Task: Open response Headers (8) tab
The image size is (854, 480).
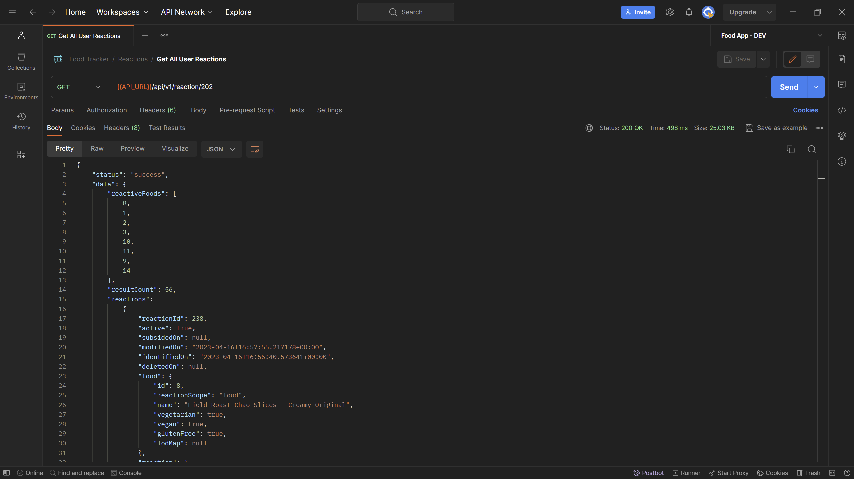Action: tap(122, 128)
